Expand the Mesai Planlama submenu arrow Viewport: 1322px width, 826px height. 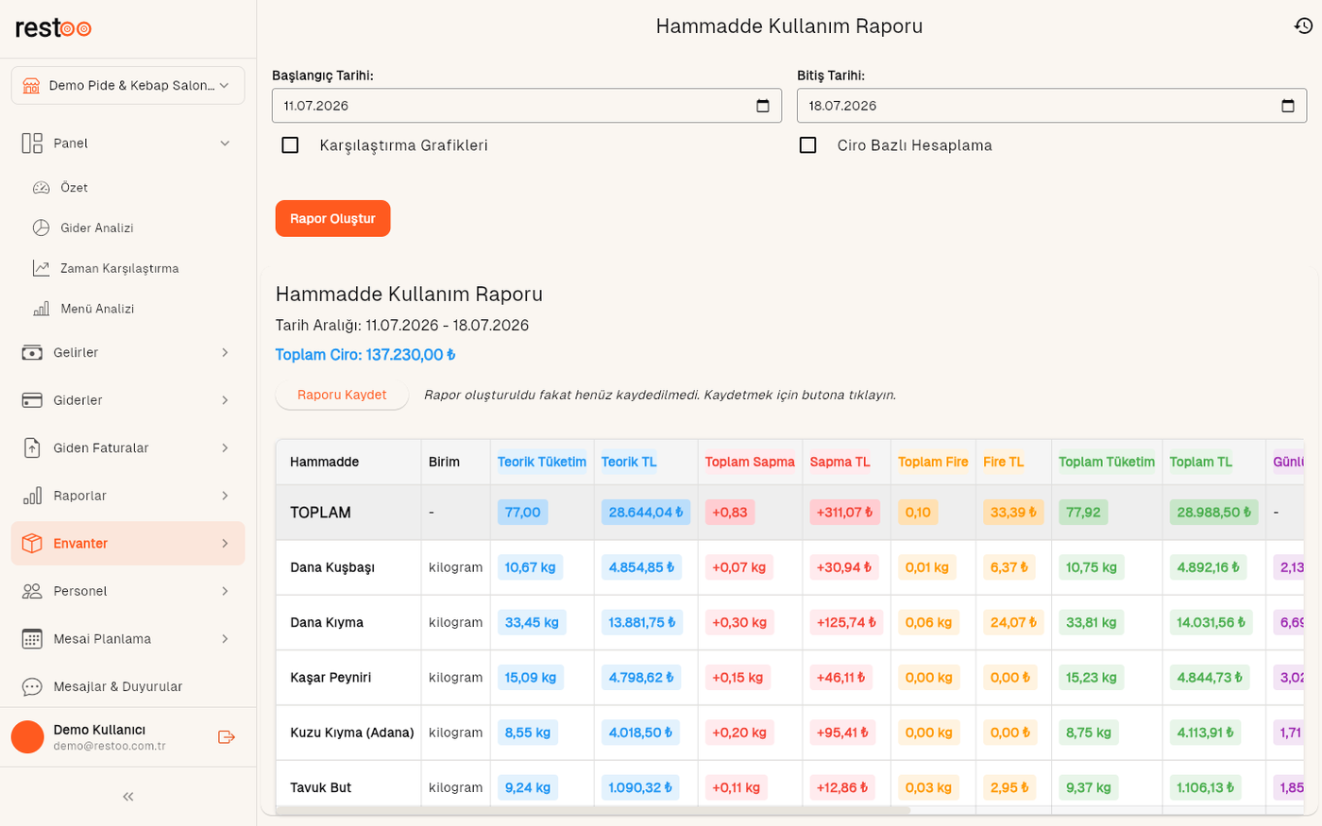click(x=225, y=639)
